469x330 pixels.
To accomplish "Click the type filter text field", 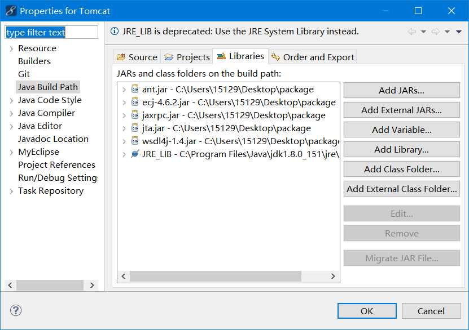I will click(51, 32).
